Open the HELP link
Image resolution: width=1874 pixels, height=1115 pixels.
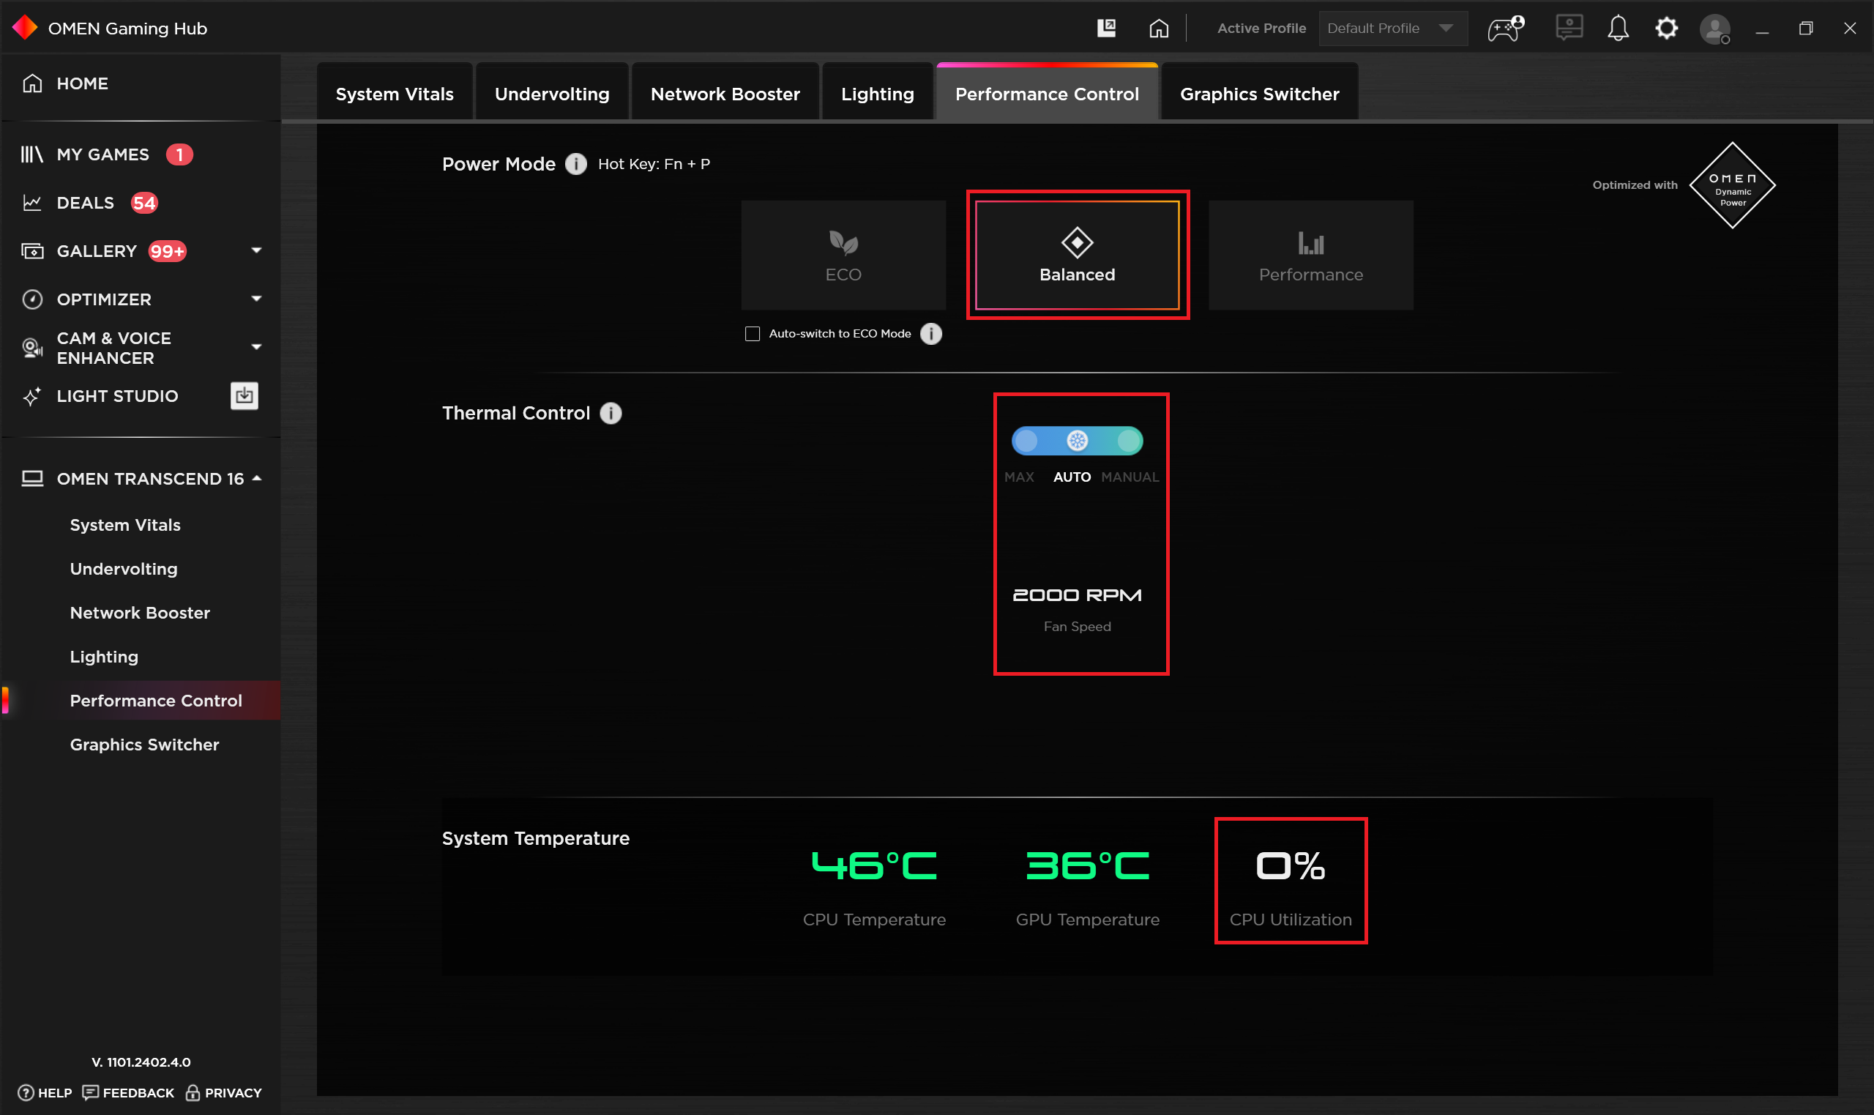pyautogui.click(x=45, y=1092)
